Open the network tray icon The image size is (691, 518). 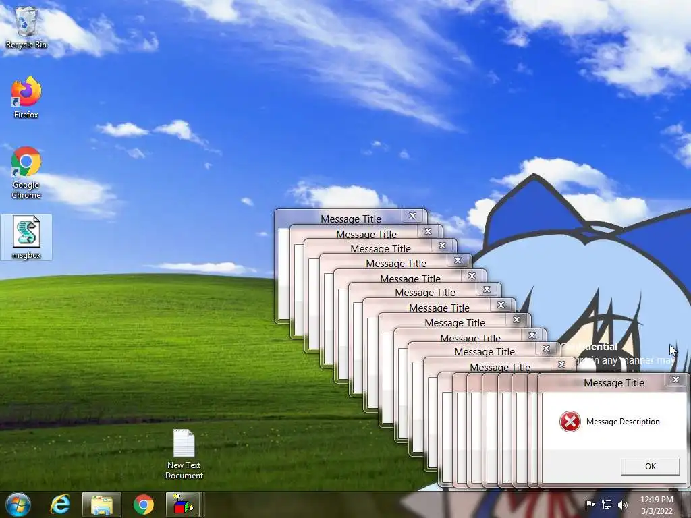607,505
